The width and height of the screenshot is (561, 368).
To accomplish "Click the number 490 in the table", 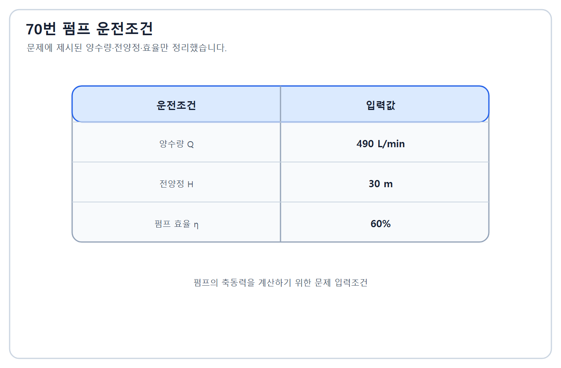I will 365,144.
